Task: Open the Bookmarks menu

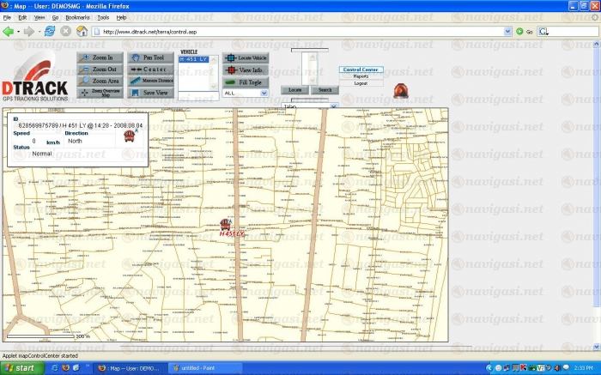Action: 76,17
